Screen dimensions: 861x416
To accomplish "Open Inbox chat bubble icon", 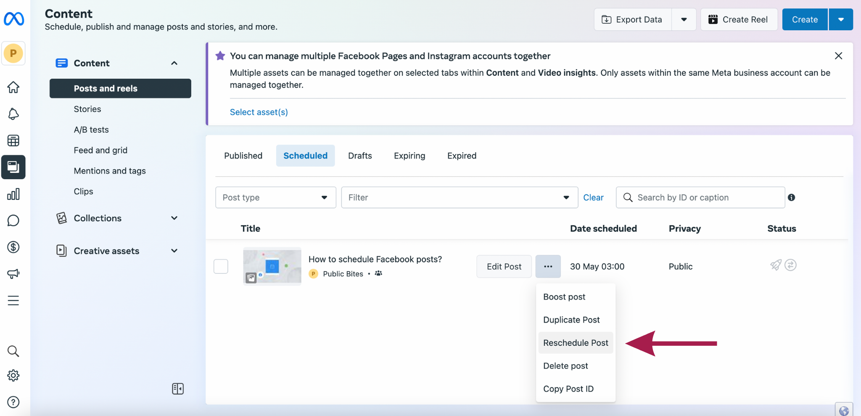I will point(13,220).
